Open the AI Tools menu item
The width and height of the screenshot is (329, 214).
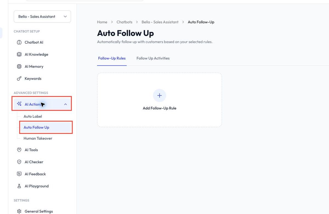tap(42, 150)
